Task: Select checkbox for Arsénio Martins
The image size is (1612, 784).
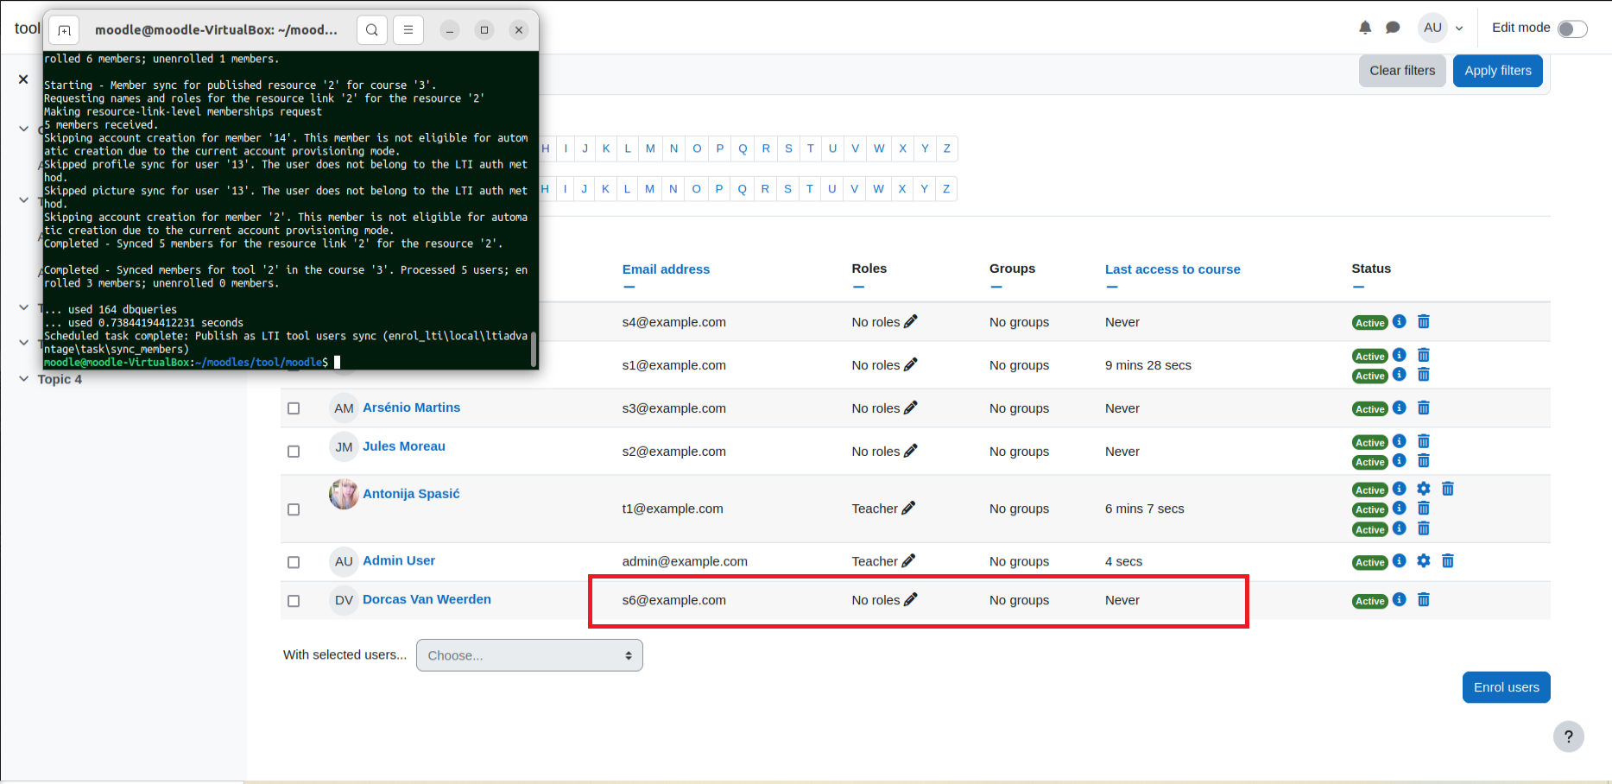Action: pos(294,408)
